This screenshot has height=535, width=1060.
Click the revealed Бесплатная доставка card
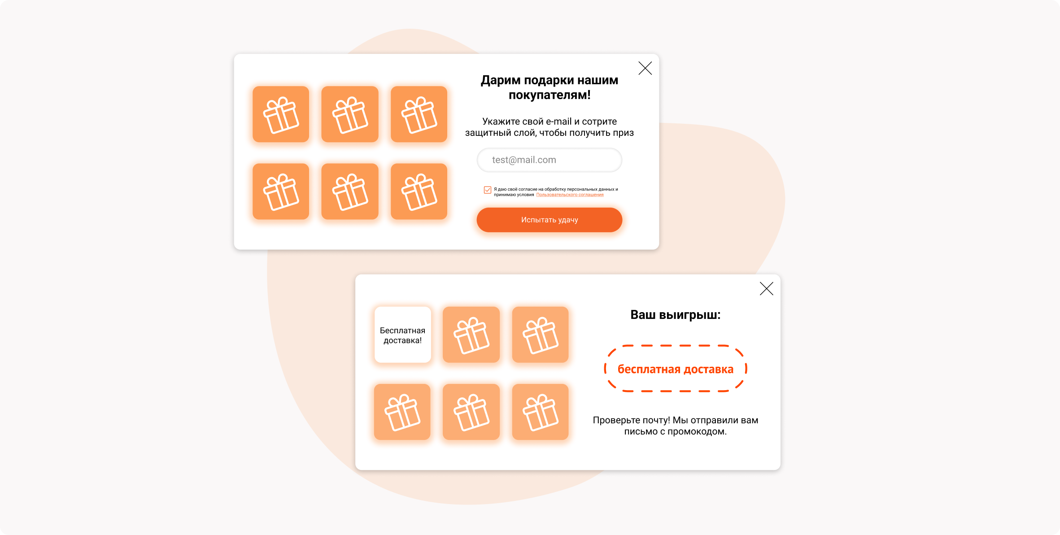[403, 335]
